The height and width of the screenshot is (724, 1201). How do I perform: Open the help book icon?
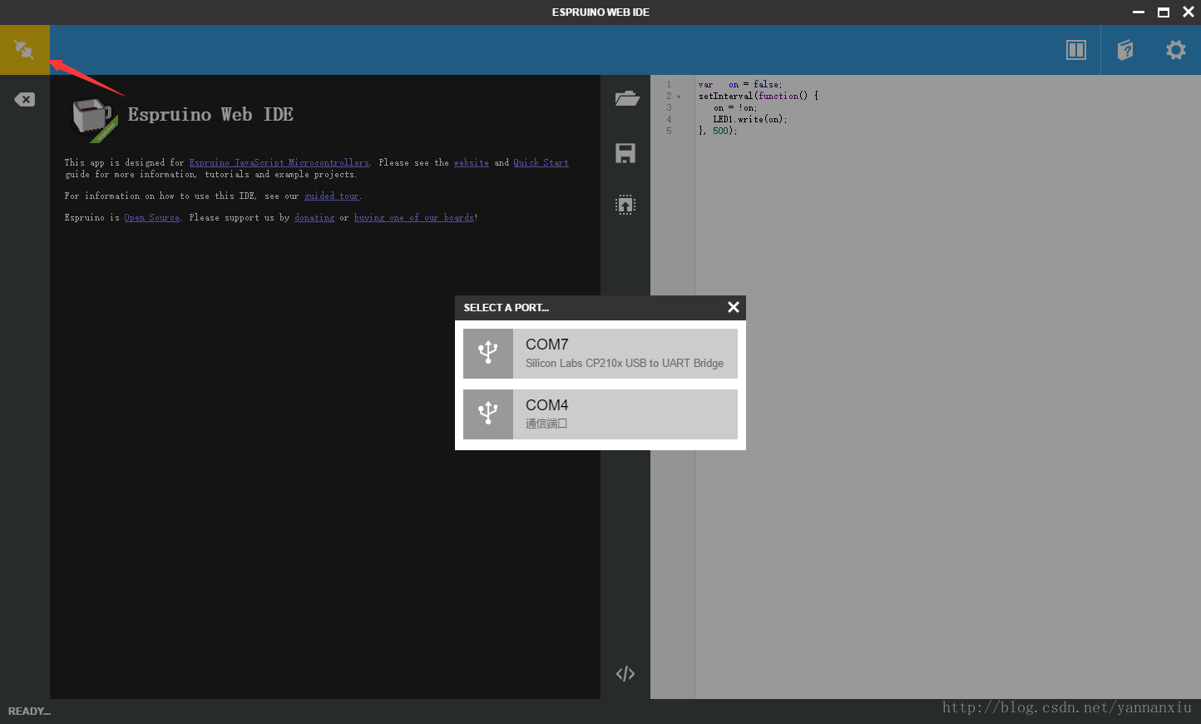click(1125, 50)
